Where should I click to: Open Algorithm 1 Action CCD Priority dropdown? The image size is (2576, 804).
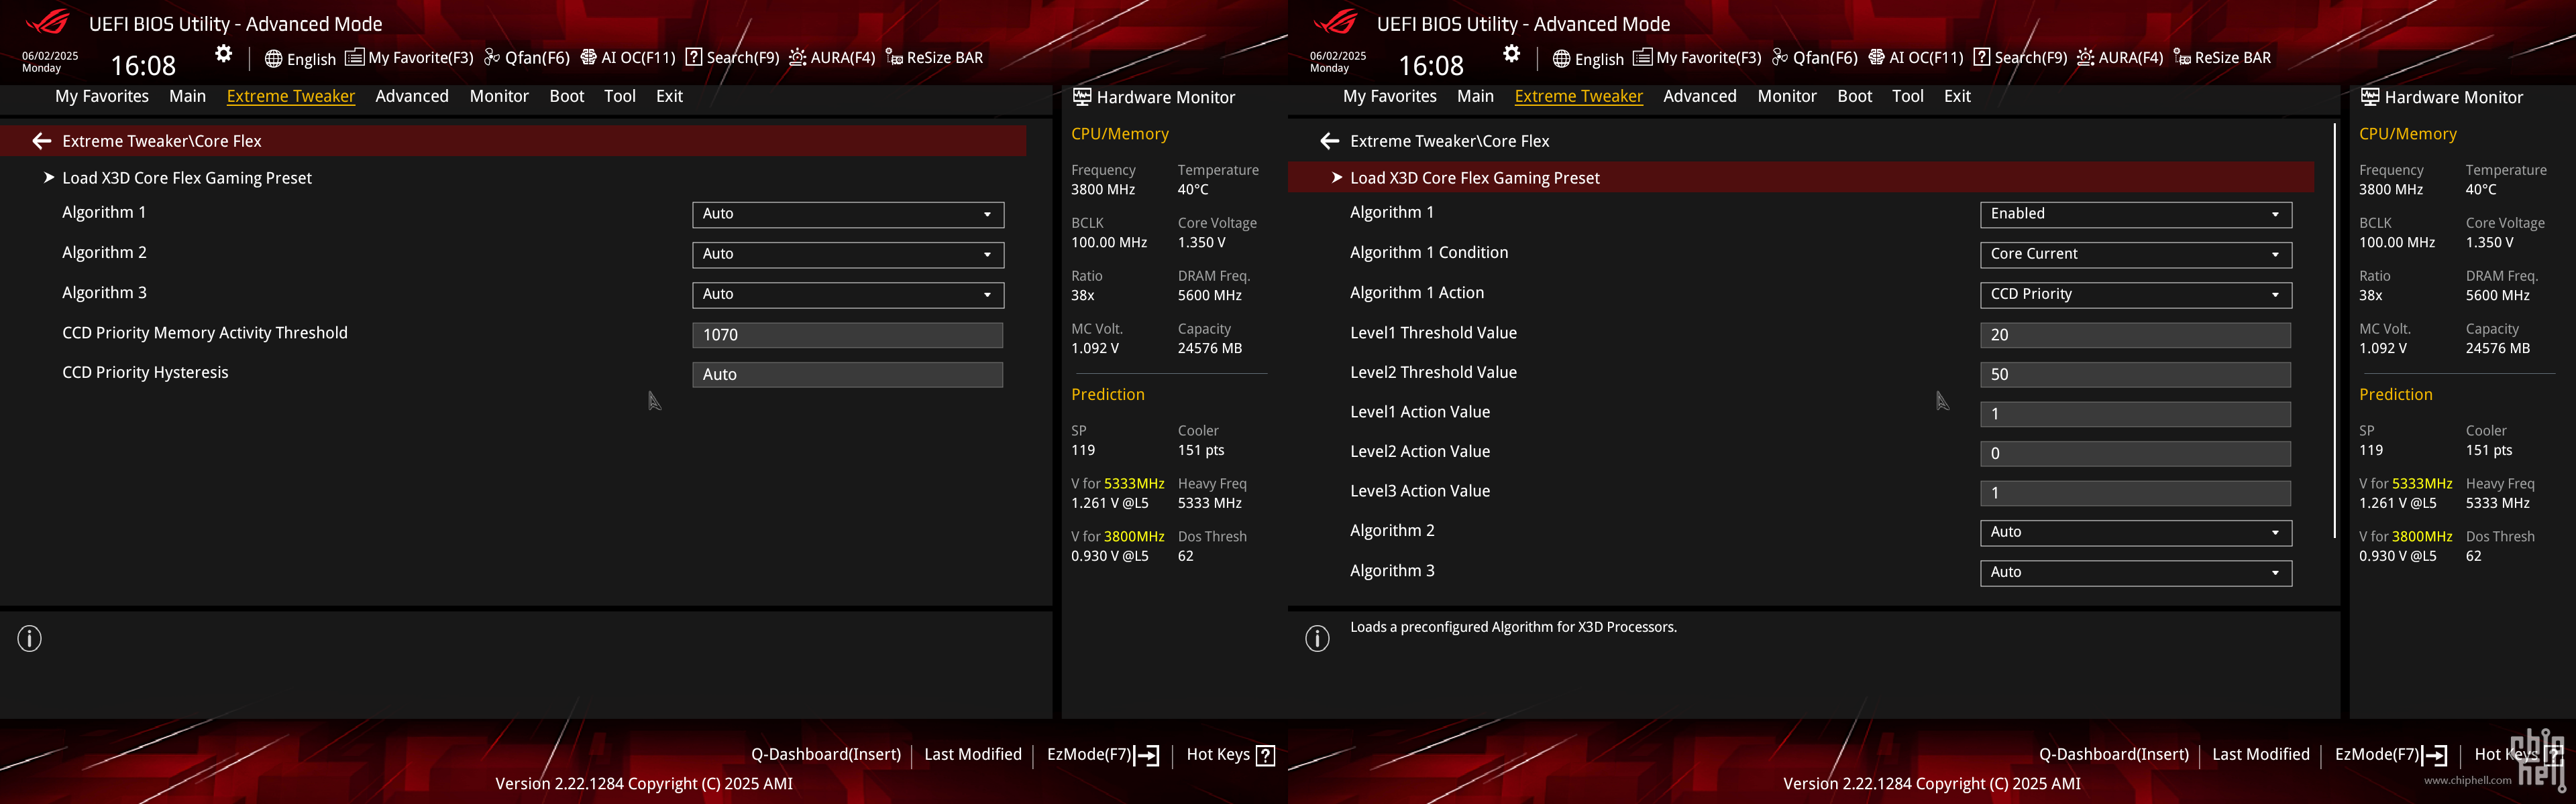point(2136,295)
